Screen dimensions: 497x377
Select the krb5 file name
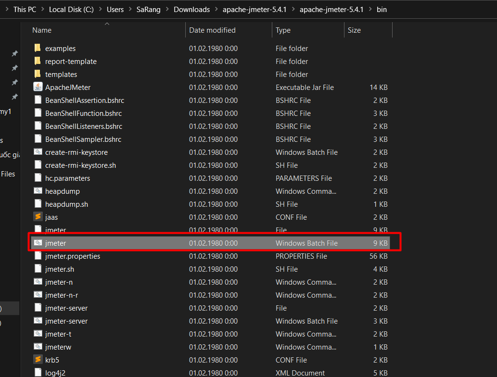pos(52,360)
